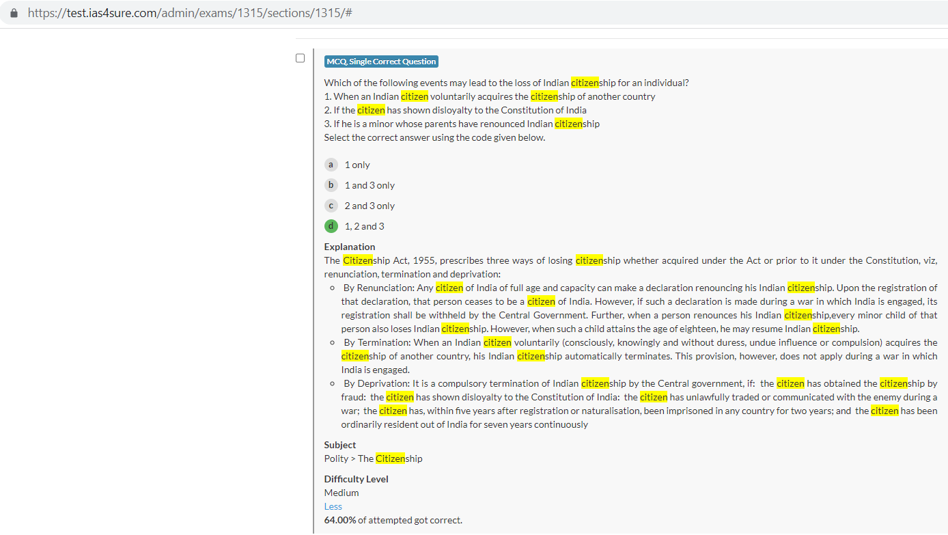Click the lock icon in address bar
Image resolution: width=948 pixels, height=535 pixels.
click(x=14, y=14)
